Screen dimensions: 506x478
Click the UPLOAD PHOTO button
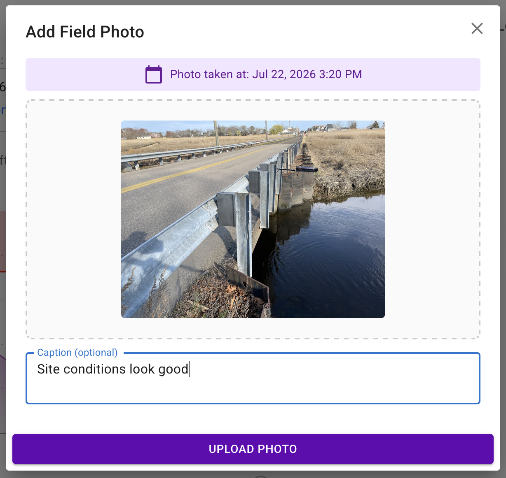tap(253, 449)
